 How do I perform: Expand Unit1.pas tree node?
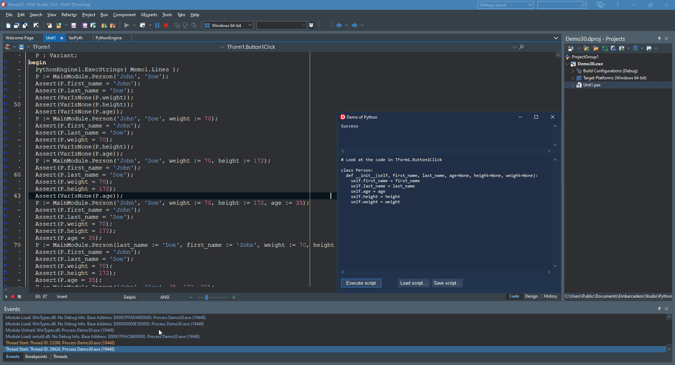pos(573,85)
